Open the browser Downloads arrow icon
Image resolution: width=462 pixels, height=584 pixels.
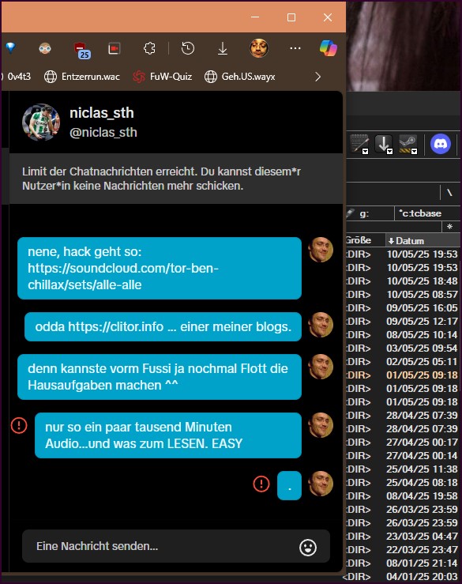(x=223, y=48)
